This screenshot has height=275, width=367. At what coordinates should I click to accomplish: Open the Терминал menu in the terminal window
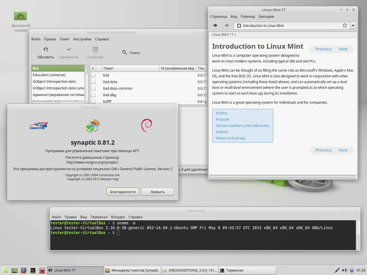point(99,217)
